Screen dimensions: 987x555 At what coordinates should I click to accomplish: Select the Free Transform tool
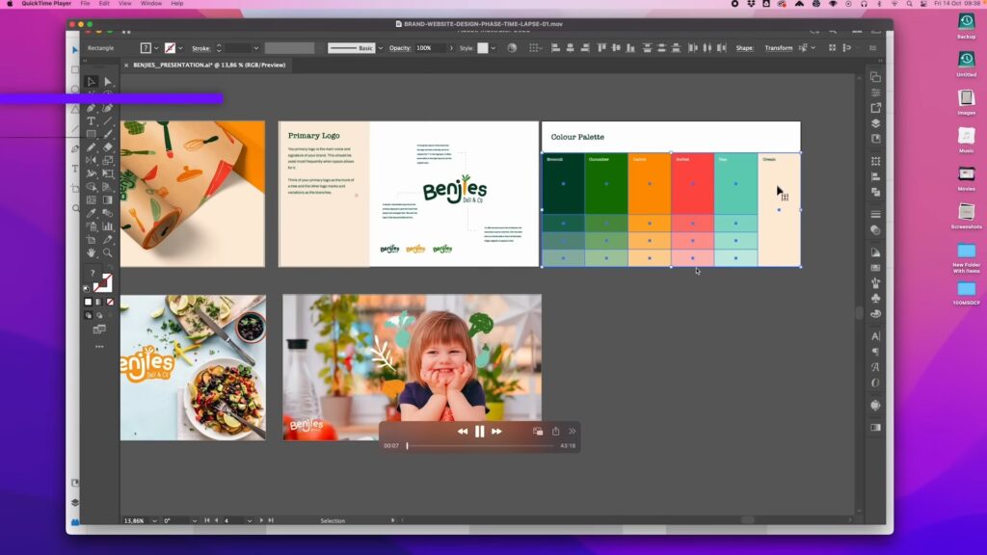tap(108, 173)
